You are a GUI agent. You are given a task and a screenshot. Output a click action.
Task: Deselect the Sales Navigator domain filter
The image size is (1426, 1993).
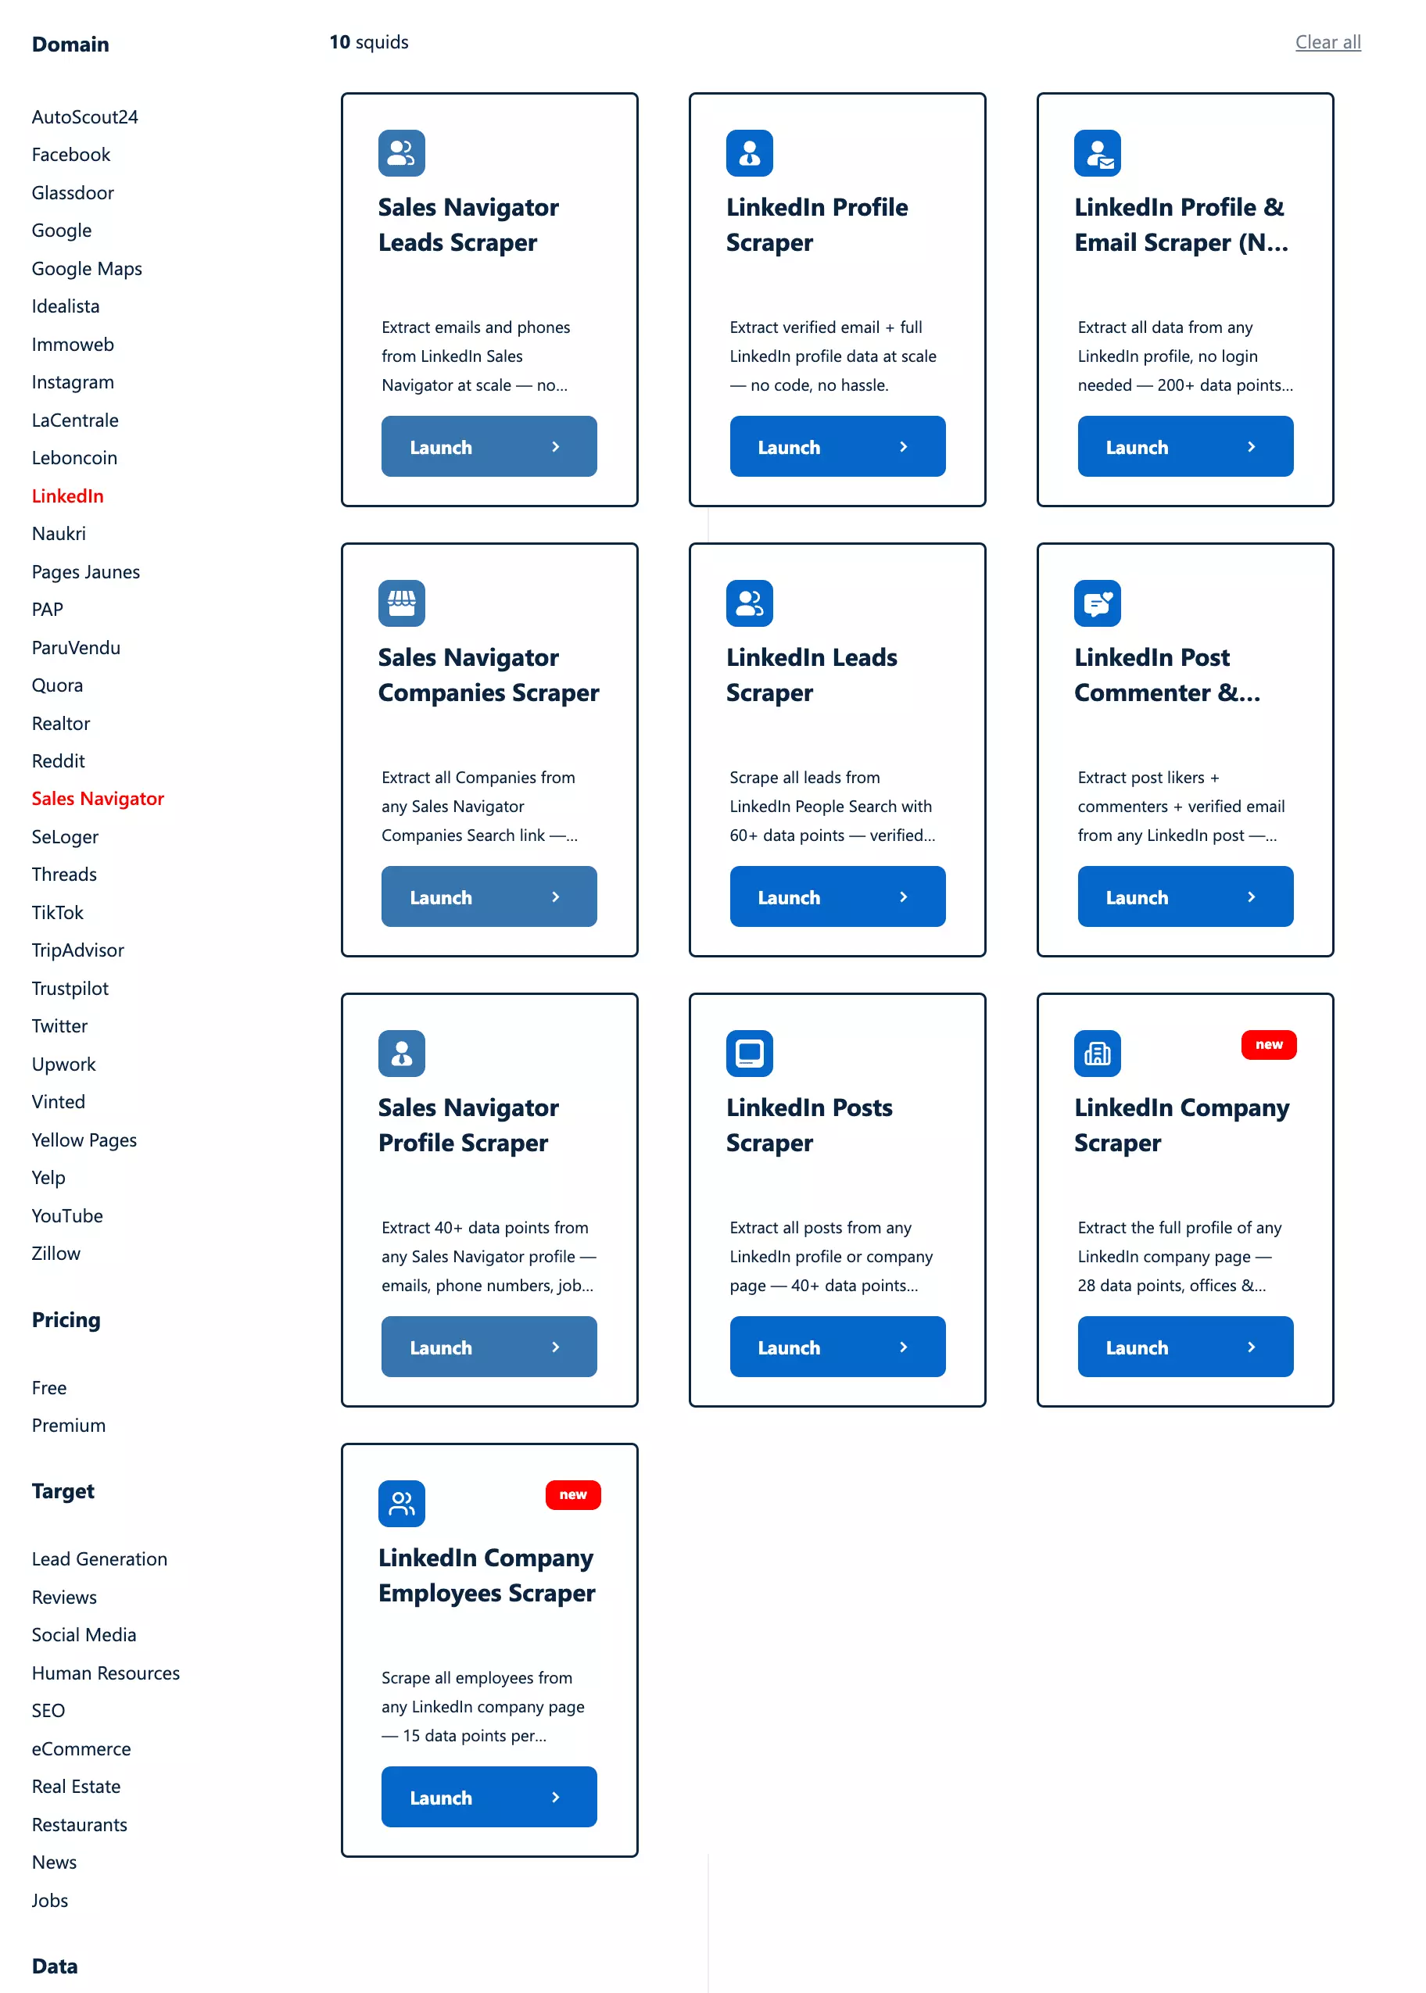coord(98,799)
